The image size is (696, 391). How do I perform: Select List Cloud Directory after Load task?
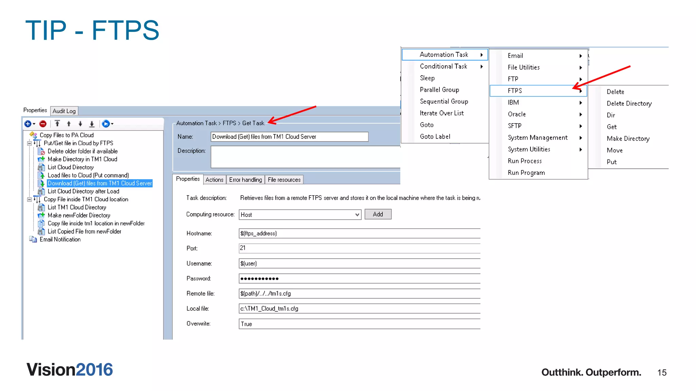click(x=83, y=191)
